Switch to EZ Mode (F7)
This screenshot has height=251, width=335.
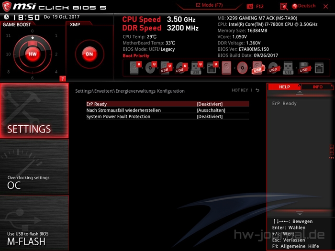pos(209,5)
